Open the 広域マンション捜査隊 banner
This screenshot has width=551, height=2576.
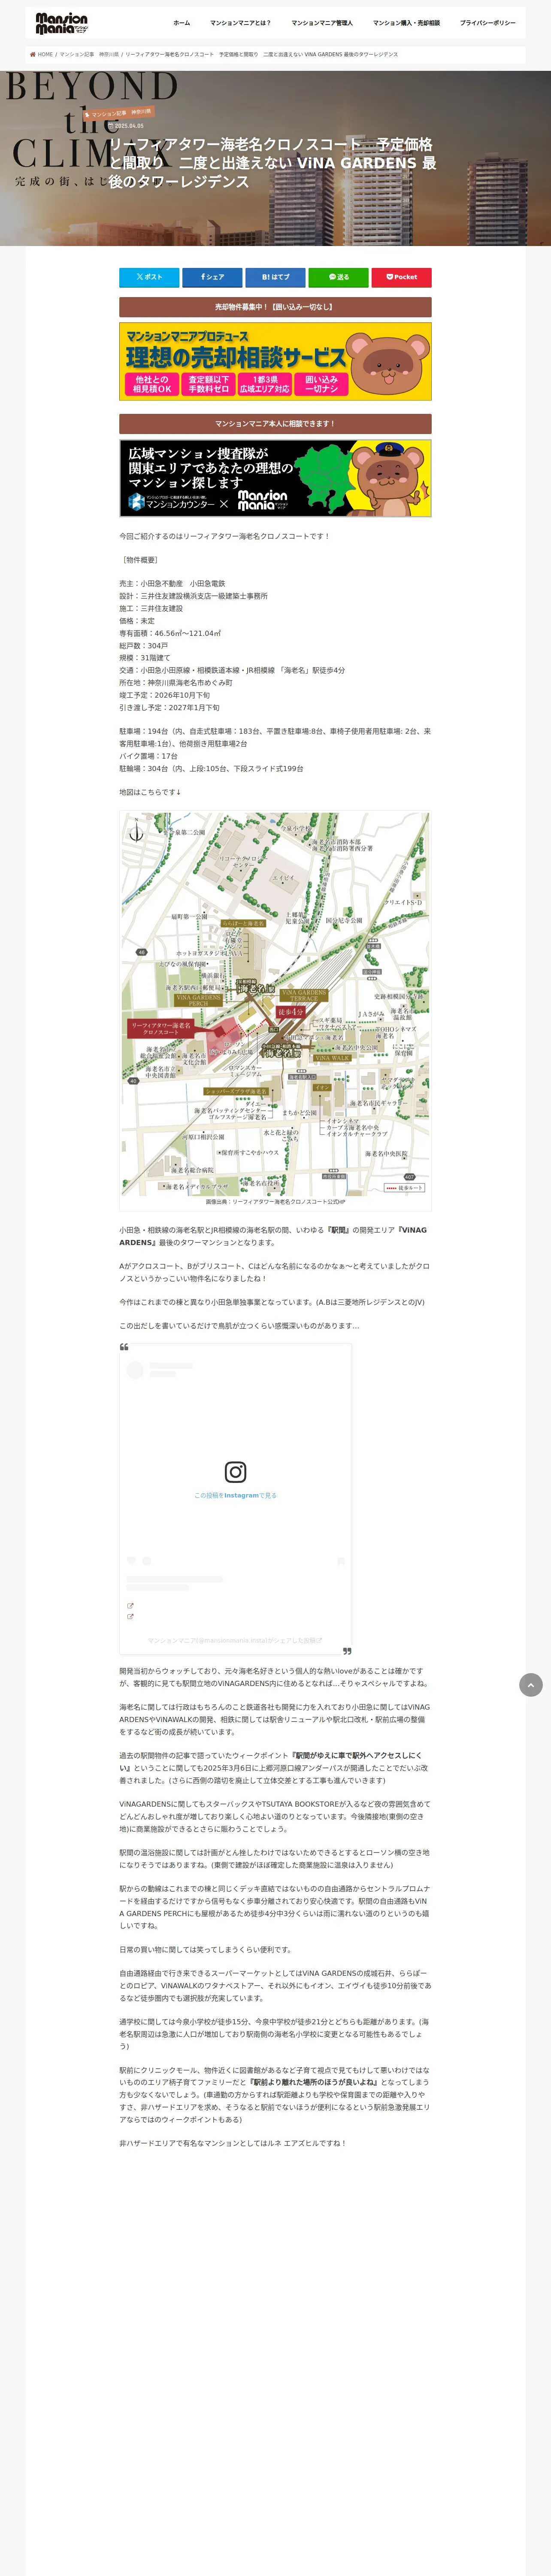pos(275,478)
